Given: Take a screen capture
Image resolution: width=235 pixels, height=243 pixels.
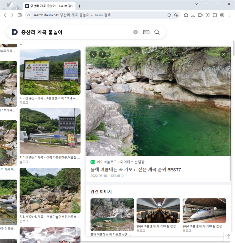Looking at the screenshot, I should (207, 15).
